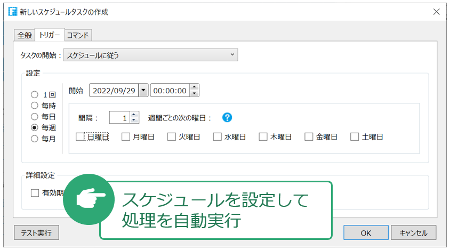This screenshot has height=250, width=450.
Task: Choose the 毎月 schedule option
Action: tap(35, 139)
